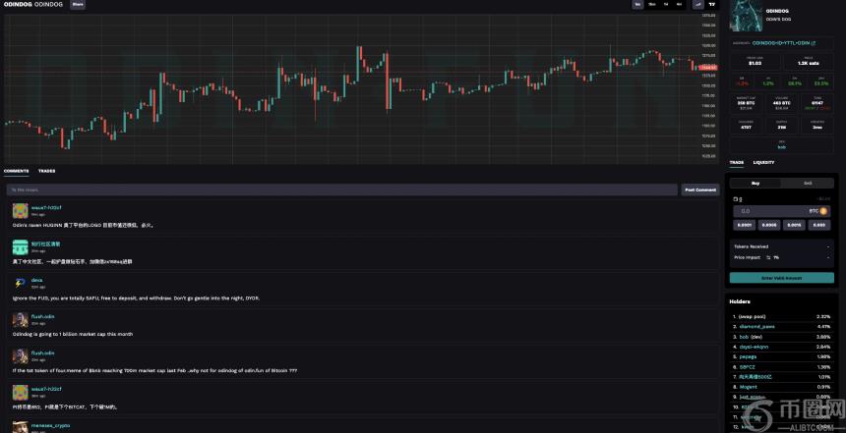This screenshot has width=846, height=433.
Task: Switch to Buy mode
Action: (755, 183)
